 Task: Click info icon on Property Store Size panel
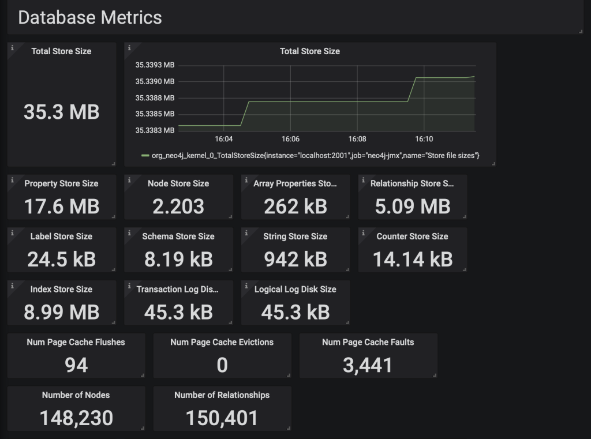tap(12, 181)
